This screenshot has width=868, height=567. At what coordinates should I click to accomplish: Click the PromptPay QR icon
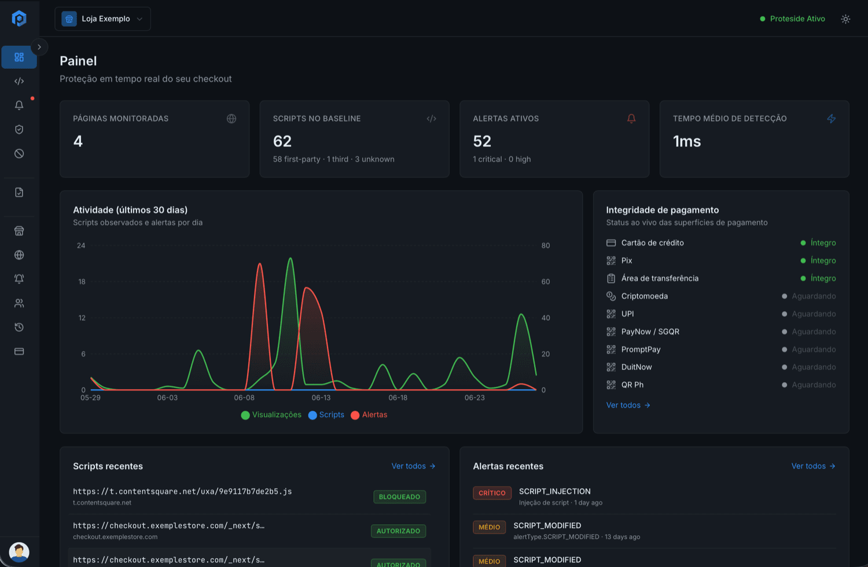click(x=611, y=350)
